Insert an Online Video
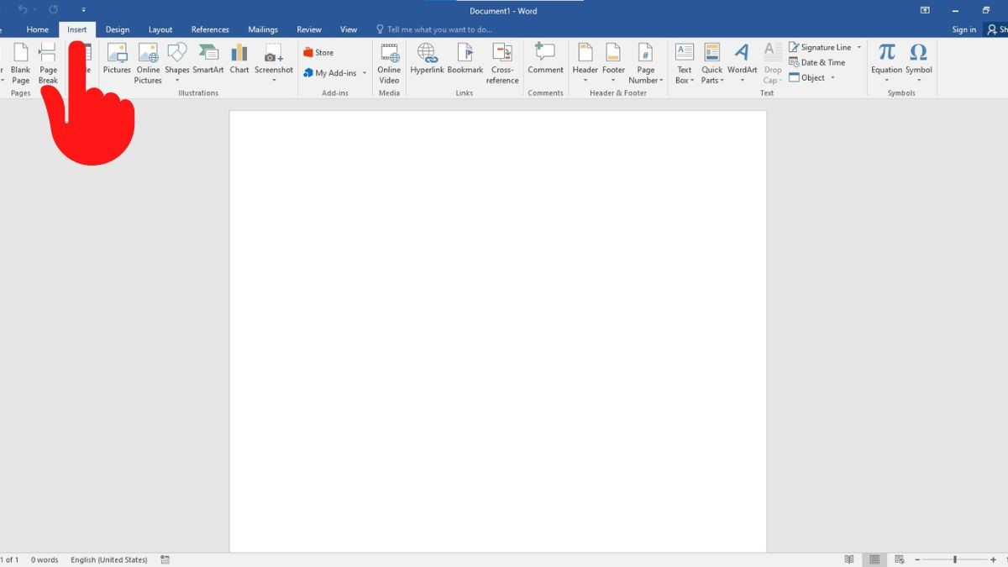 [389, 63]
